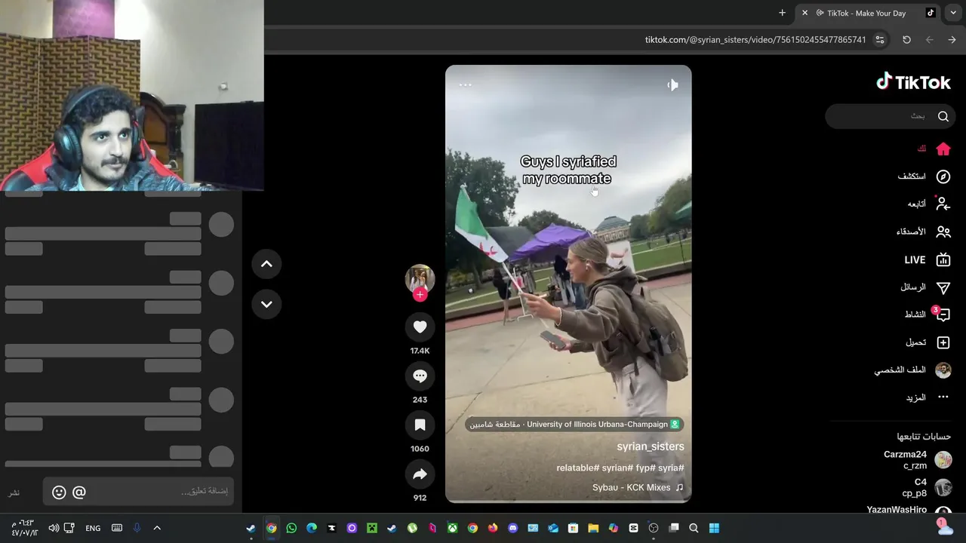Bookmark the video to favorites
966x543 pixels.
pyautogui.click(x=420, y=425)
